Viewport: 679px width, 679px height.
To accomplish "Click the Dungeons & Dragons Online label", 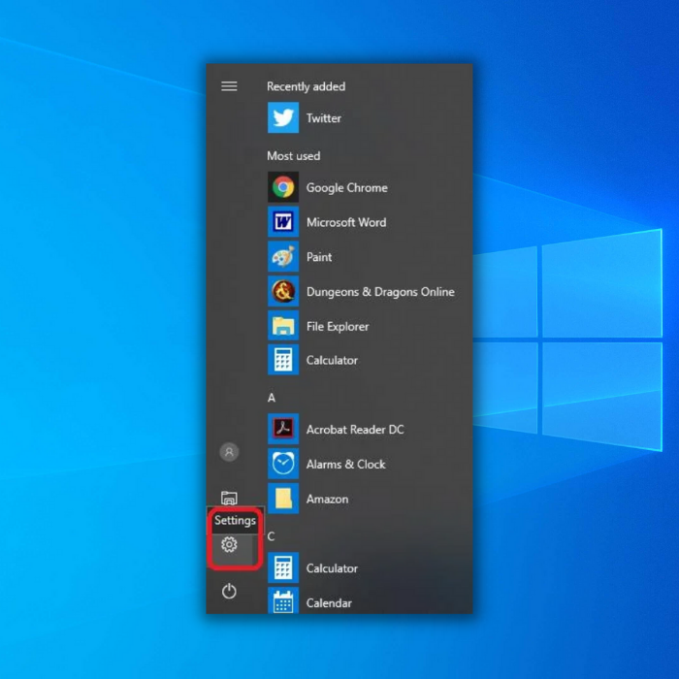I will (380, 292).
